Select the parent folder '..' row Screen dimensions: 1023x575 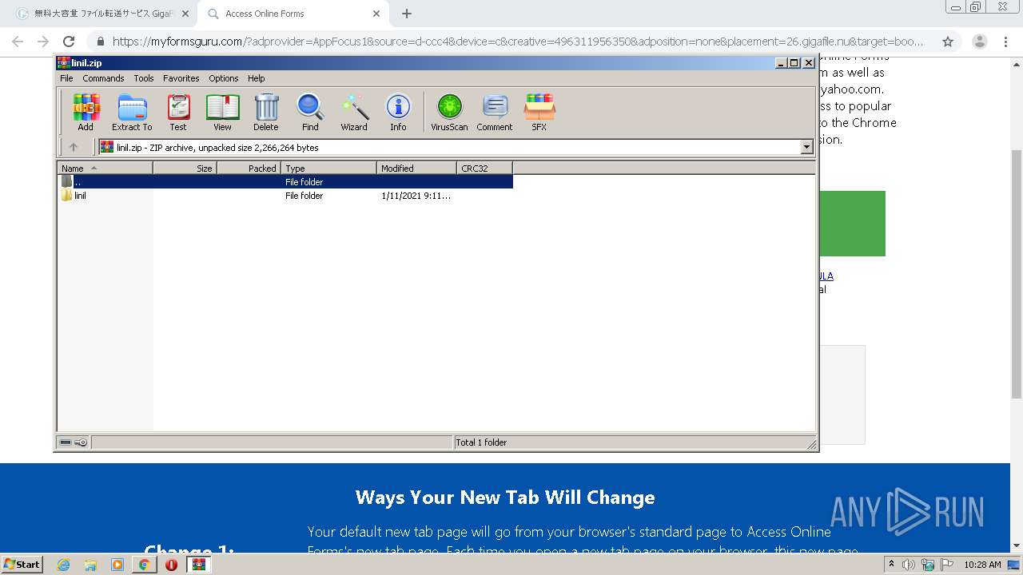[x=285, y=181]
